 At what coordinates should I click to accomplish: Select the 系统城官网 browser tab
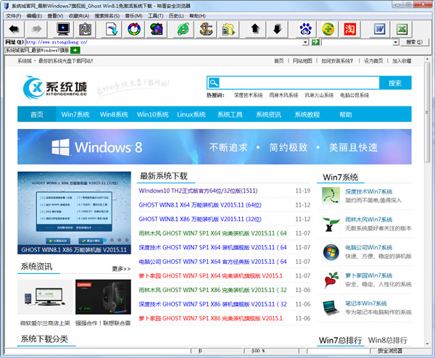[x=37, y=50]
